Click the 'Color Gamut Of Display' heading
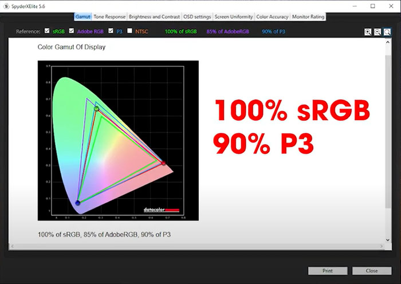This screenshot has width=401, height=284. point(72,47)
